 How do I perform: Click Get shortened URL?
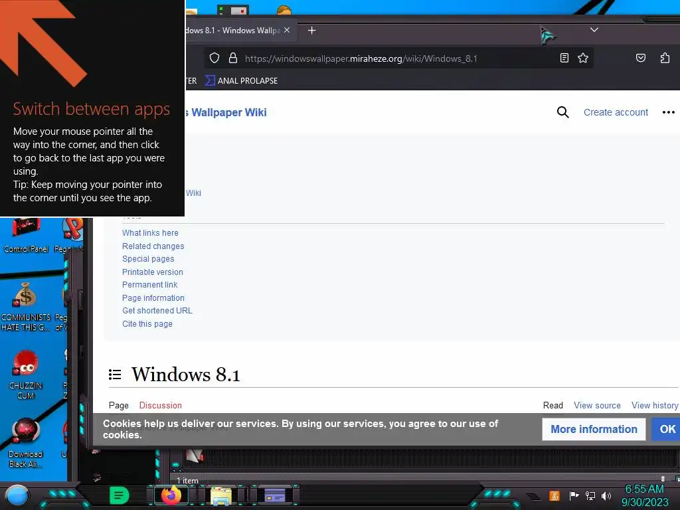(x=157, y=311)
